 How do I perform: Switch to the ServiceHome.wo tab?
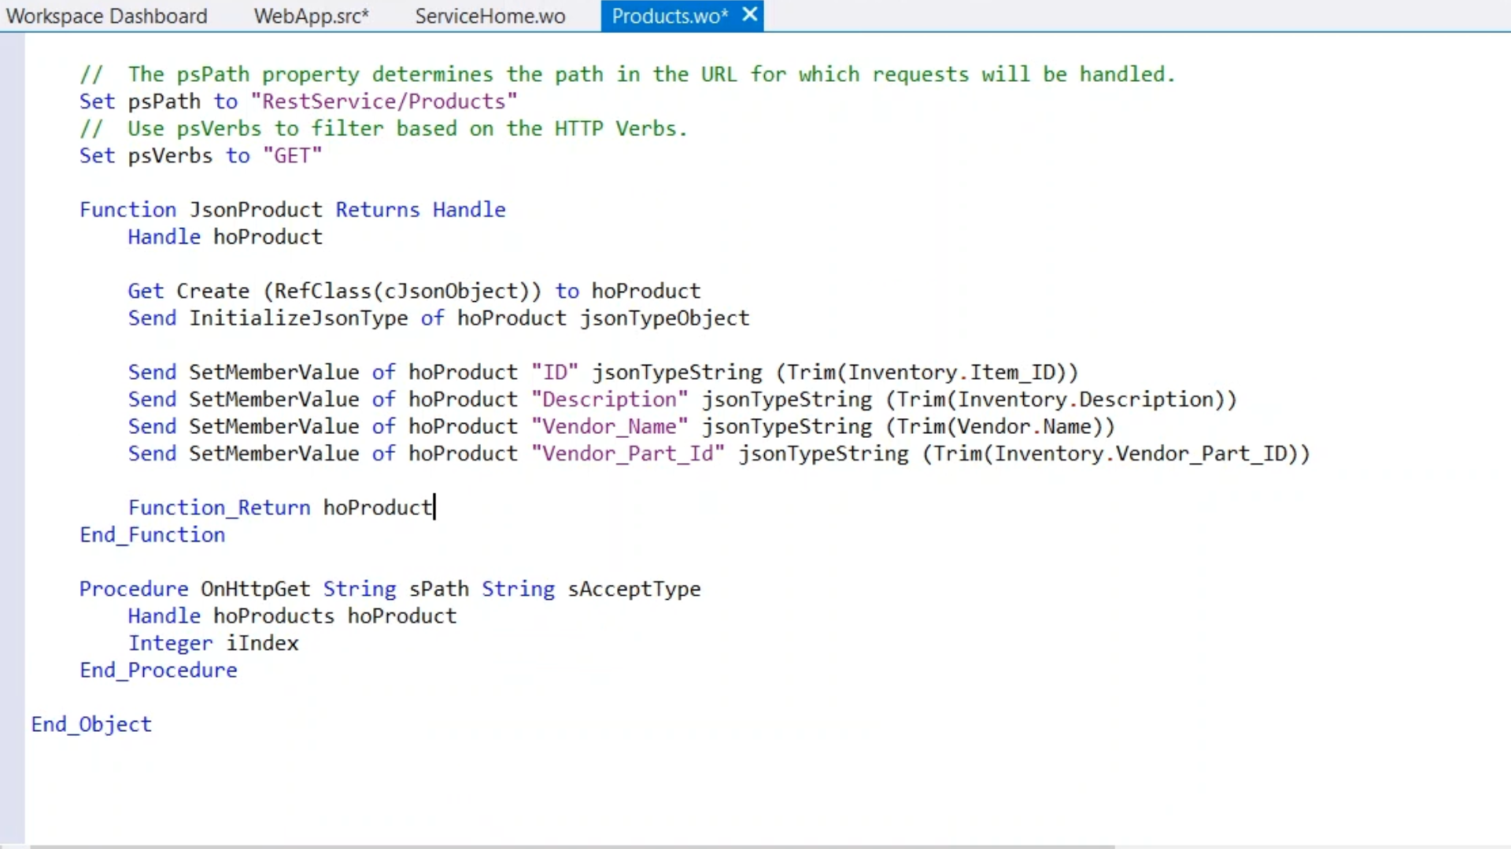(x=490, y=17)
